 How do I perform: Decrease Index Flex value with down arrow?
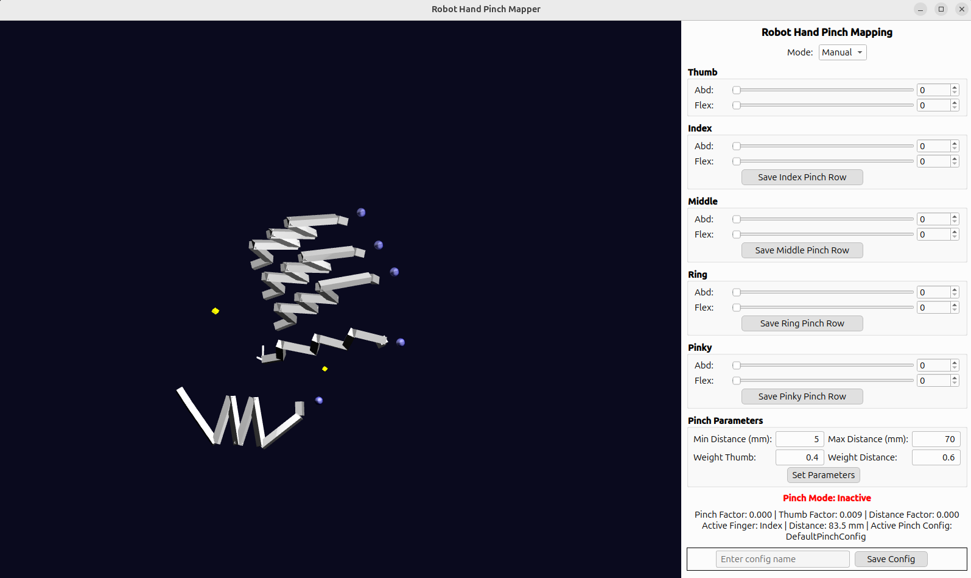[x=955, y=164]
